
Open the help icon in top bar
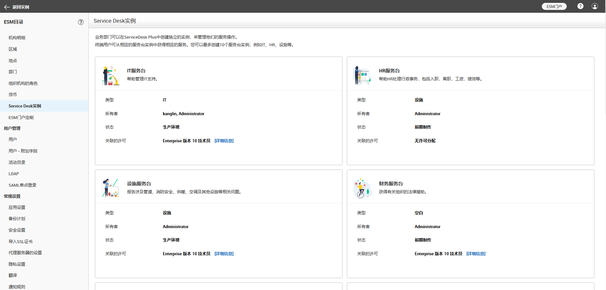tap(580, 6)
